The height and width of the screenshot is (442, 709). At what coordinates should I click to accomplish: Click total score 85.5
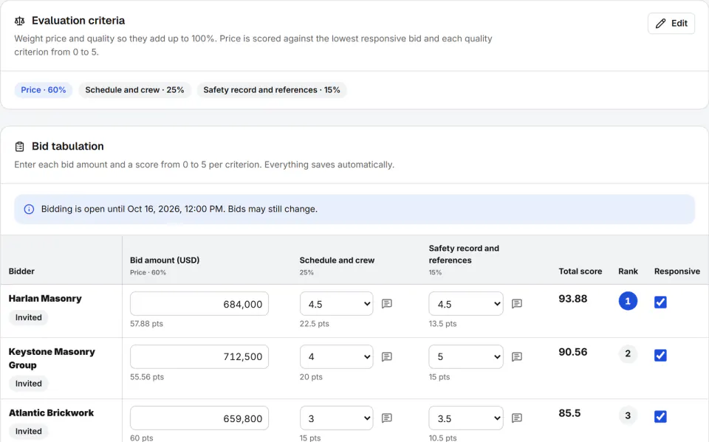click(569, 413)
